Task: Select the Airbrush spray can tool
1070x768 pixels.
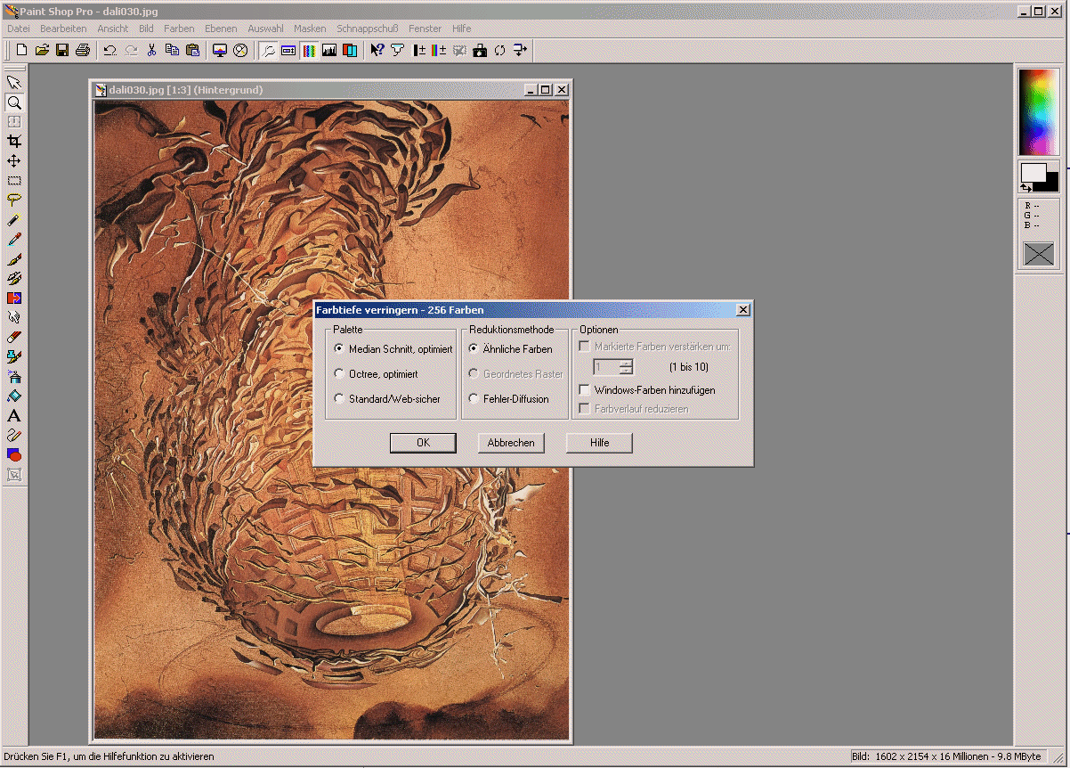Action: pos(14,376)
